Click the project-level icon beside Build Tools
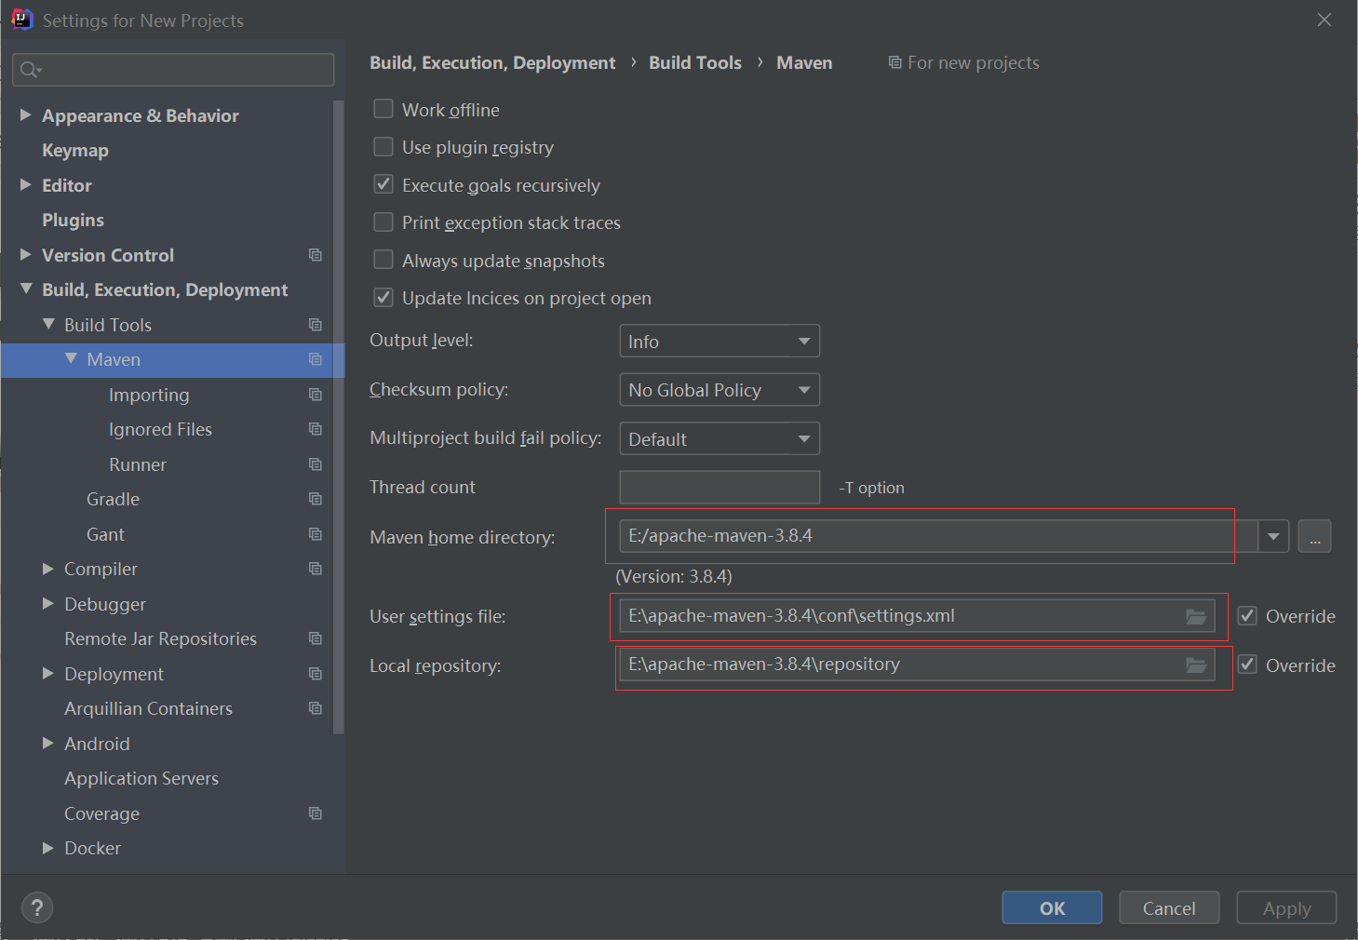Screen dimensions: 1358x940 click(316, 325)
